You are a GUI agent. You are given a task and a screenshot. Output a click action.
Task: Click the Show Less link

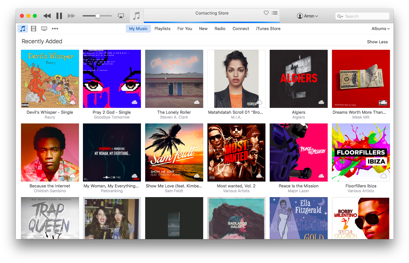(377, 42)
